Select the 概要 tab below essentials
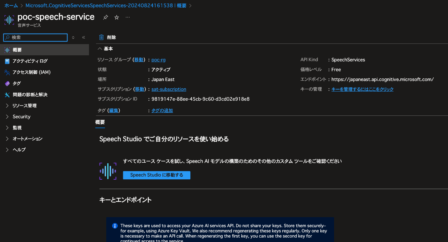Image resolution: width=448 pixels, height=242 pixels. click(x=100, y=122)
